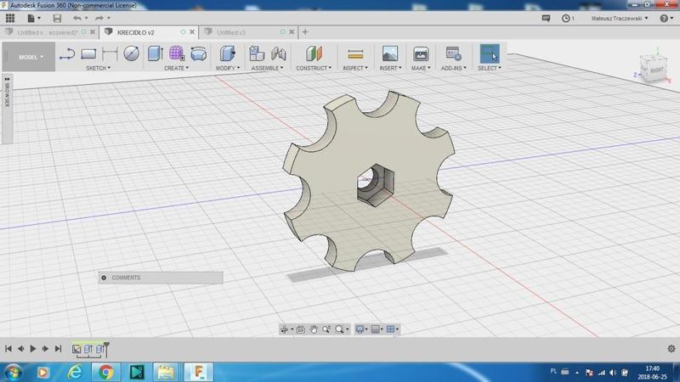The image size is (680, 382).
Task: Click the sketch rectangle tool icon
Action: pyautogui.click(x=88, y=54)
